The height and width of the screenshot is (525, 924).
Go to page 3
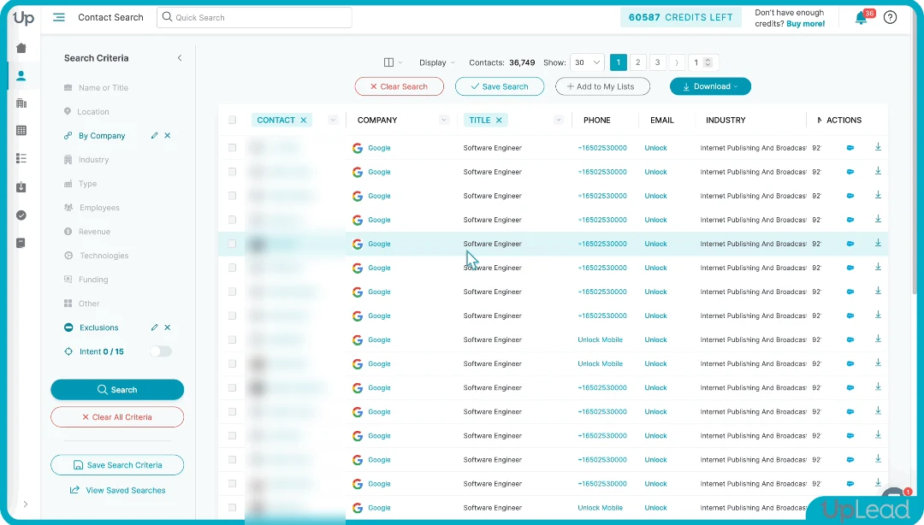point(657,62)
